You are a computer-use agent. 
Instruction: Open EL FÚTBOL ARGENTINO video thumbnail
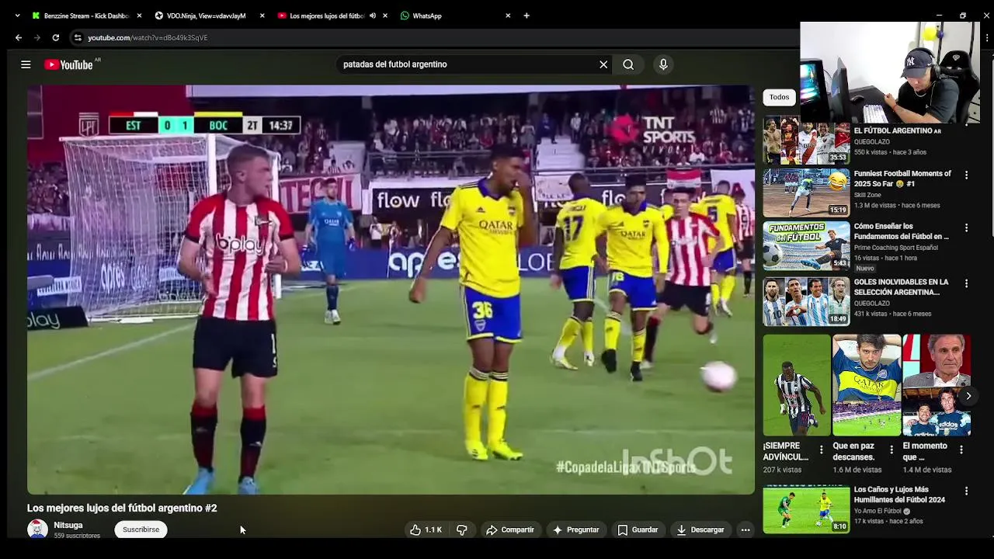(x=806, y=141)
